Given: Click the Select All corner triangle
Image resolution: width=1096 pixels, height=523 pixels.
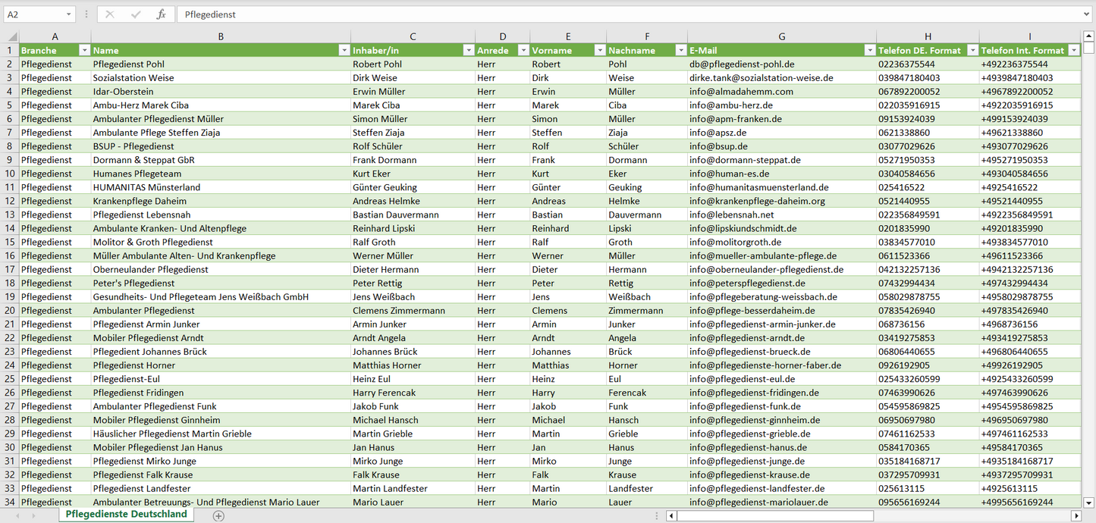Looking at the screenshot, I should click(x=12, y=36).
